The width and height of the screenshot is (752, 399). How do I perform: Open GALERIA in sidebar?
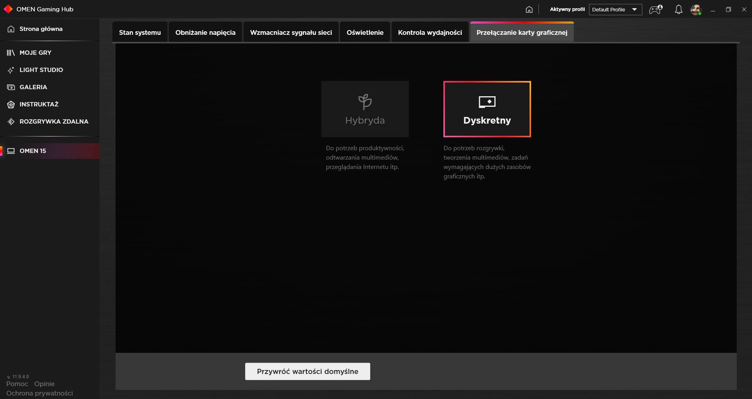[x=50, y=87]
